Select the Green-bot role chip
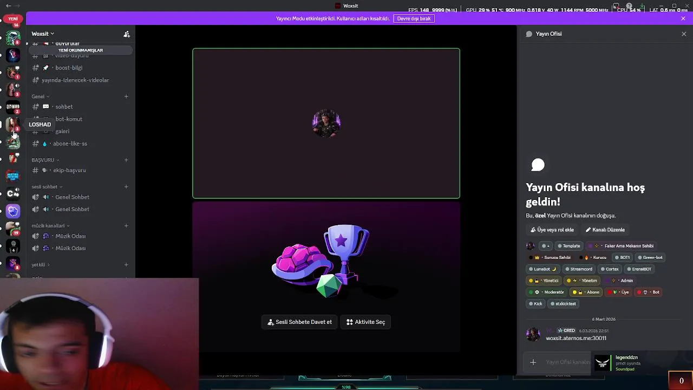Image resolution: width=693 pixels, height=390 pixels. 650,257
